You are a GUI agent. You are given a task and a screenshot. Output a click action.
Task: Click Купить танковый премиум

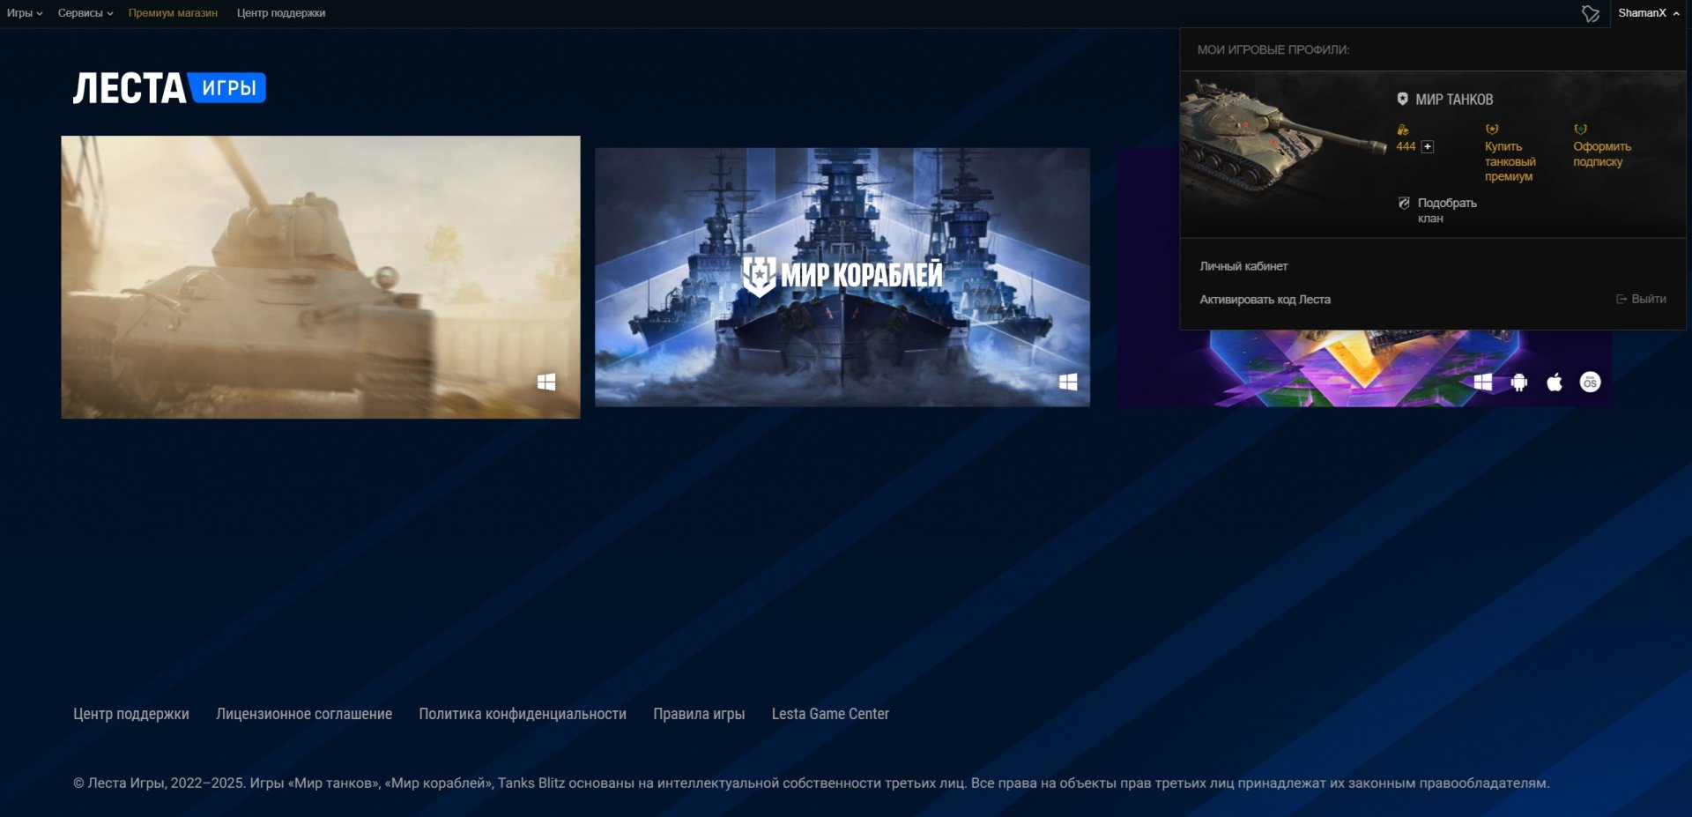point(1510,161)
